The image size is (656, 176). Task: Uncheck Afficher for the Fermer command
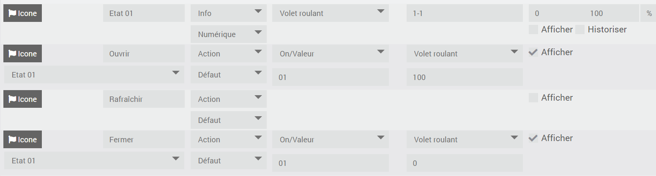pyautogui.click(x=533, y=138)
